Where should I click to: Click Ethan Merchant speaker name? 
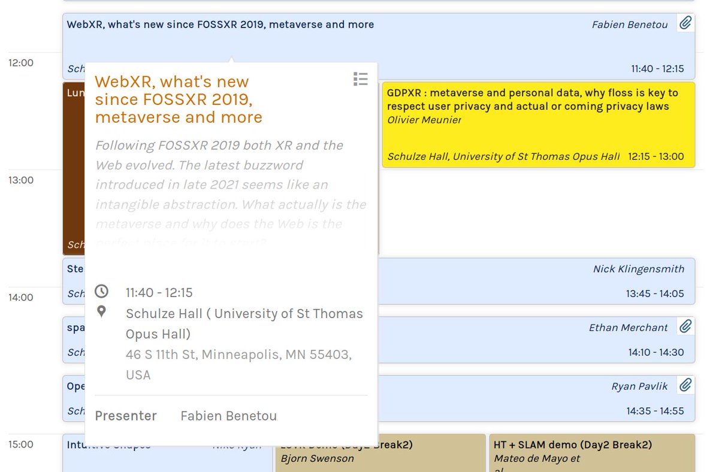point(628,328)
